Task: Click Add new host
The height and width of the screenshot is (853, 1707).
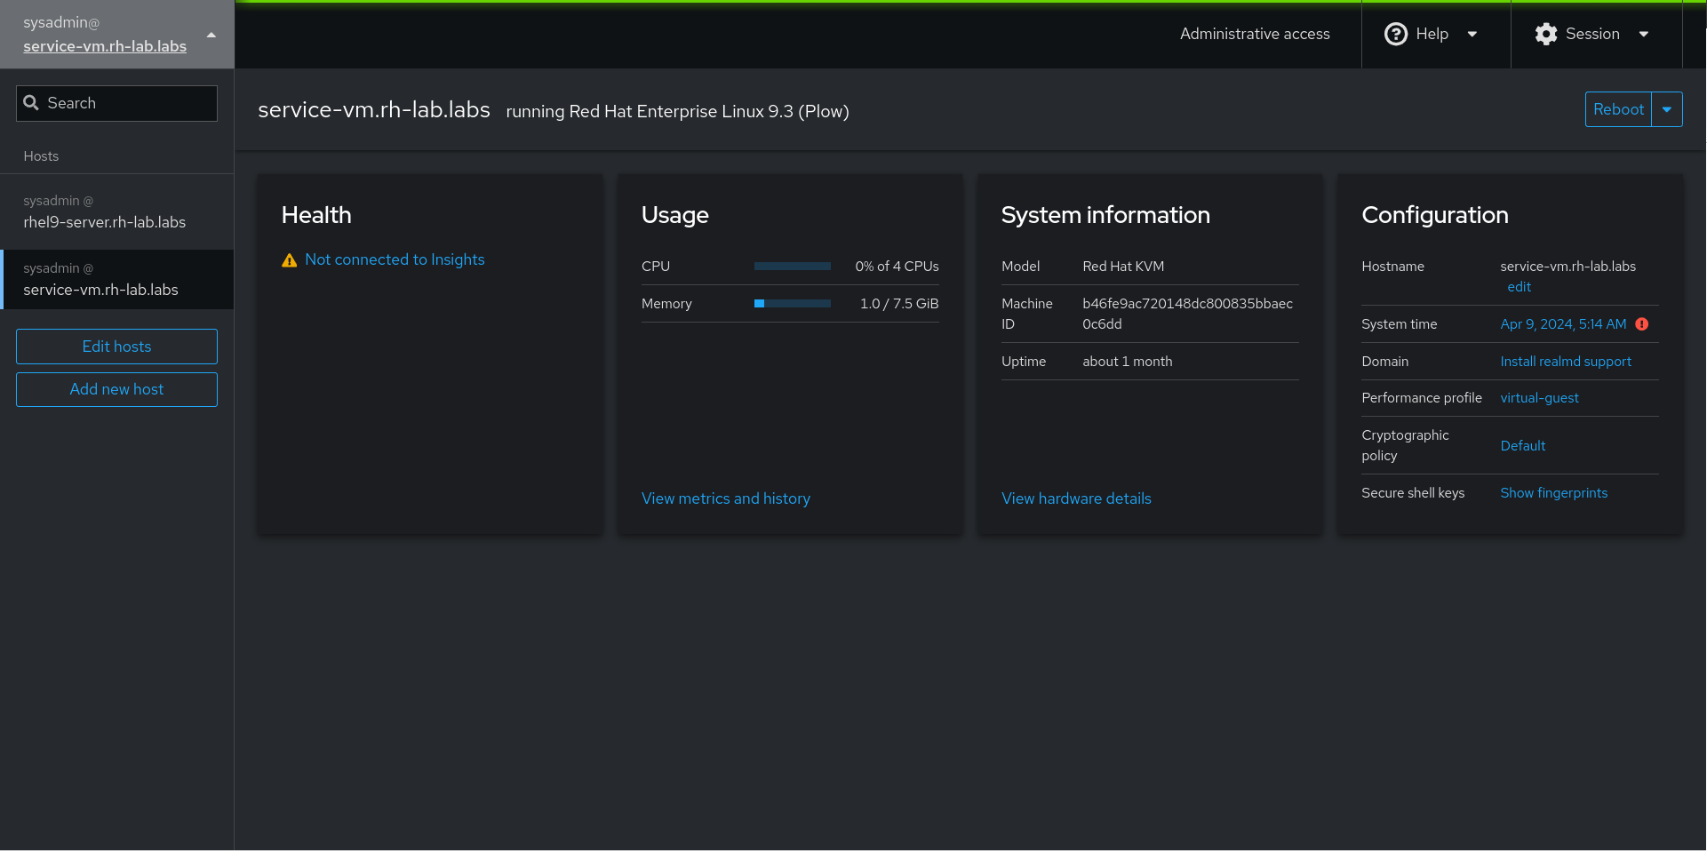Action: (116, 389)
